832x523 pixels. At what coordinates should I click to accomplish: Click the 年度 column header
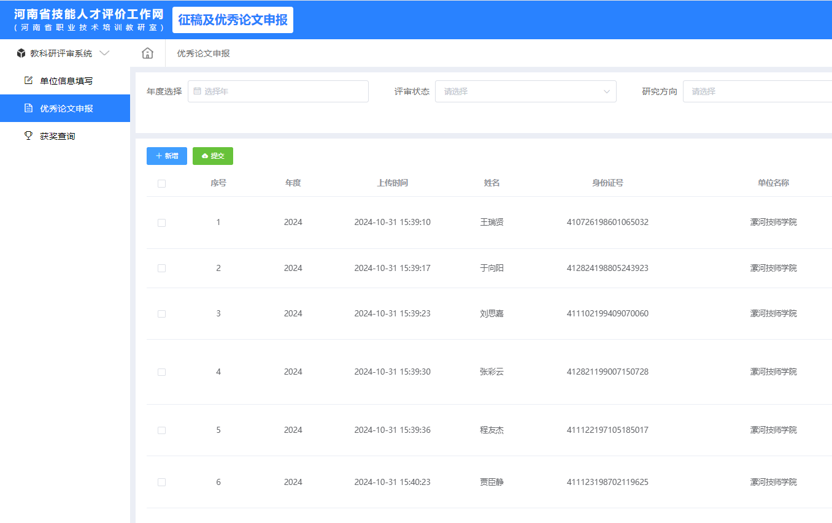coord(293,183)
